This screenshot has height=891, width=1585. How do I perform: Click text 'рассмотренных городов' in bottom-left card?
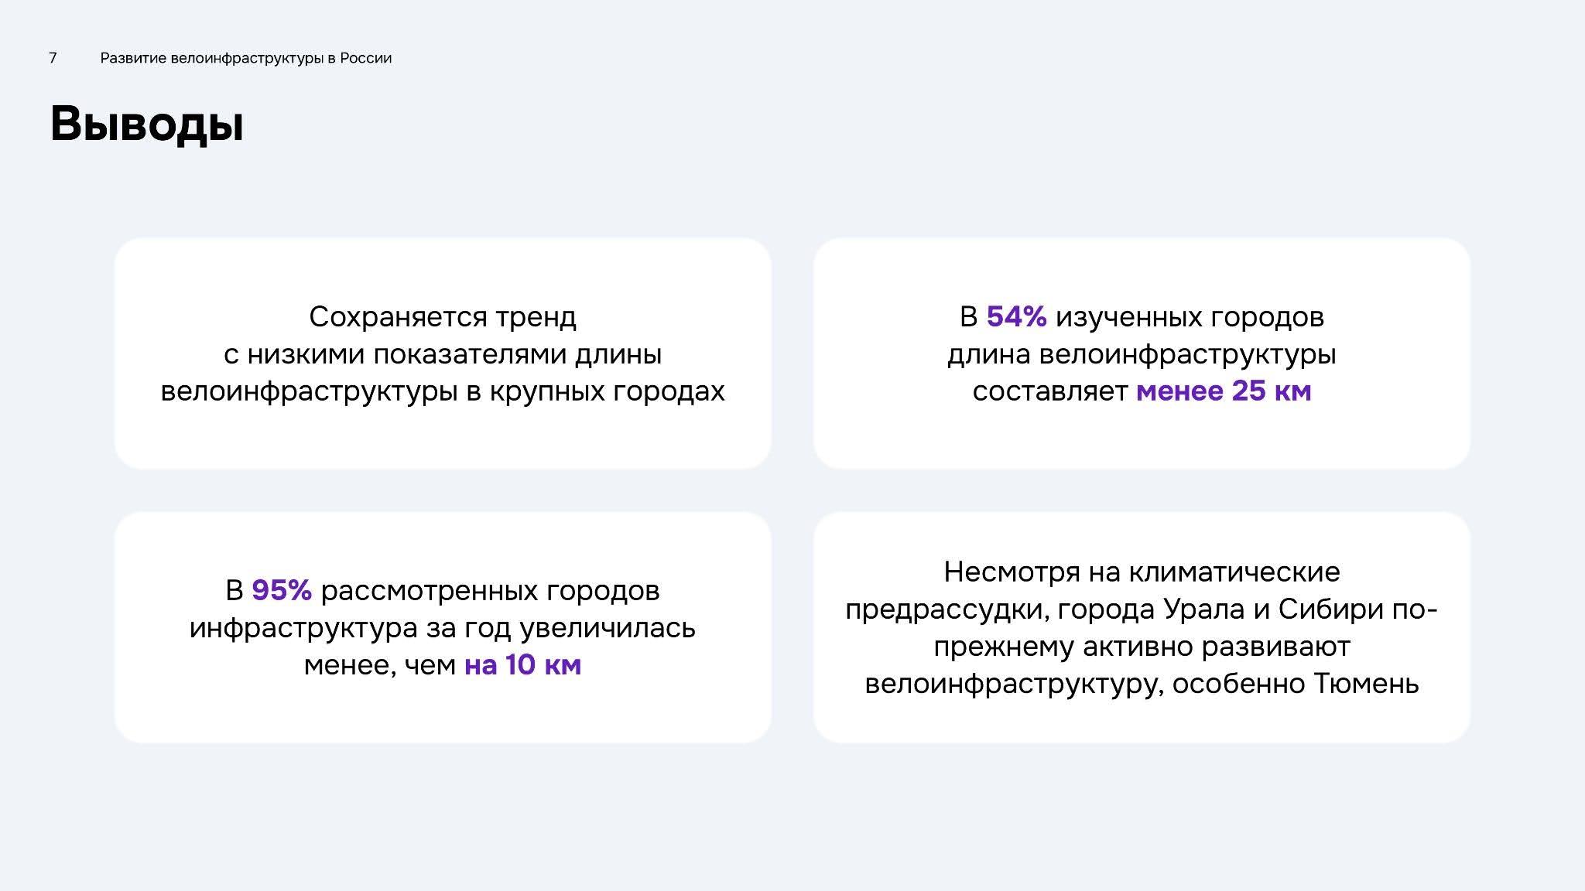490,590
